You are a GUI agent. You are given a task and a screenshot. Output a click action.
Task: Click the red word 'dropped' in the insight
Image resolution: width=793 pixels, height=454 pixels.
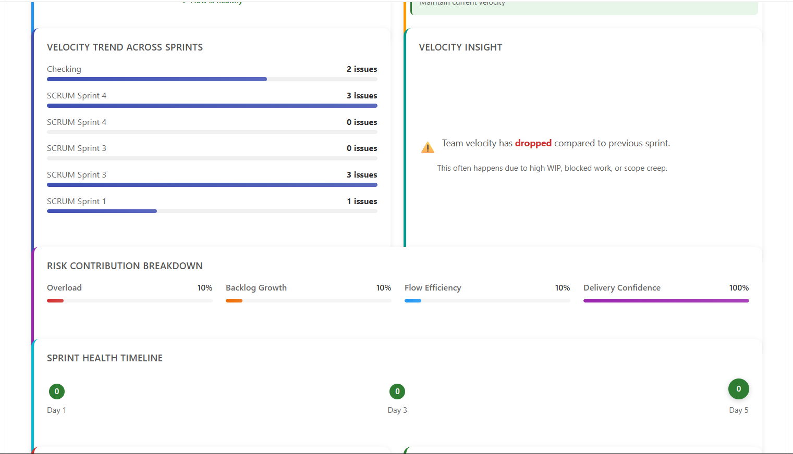point(533,143)
